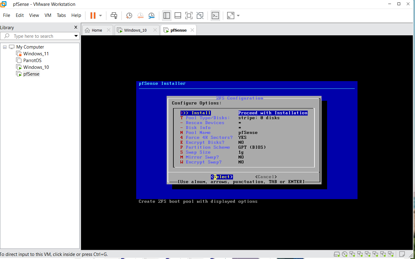Send Ctrl+Alt+Del to the virtual machine
This screenshot has width=415, height=259.
tap(114, 15)
